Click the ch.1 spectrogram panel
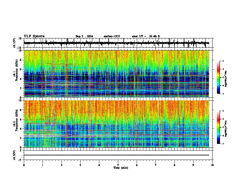This screenshot has width=239, height=185. 116,74
